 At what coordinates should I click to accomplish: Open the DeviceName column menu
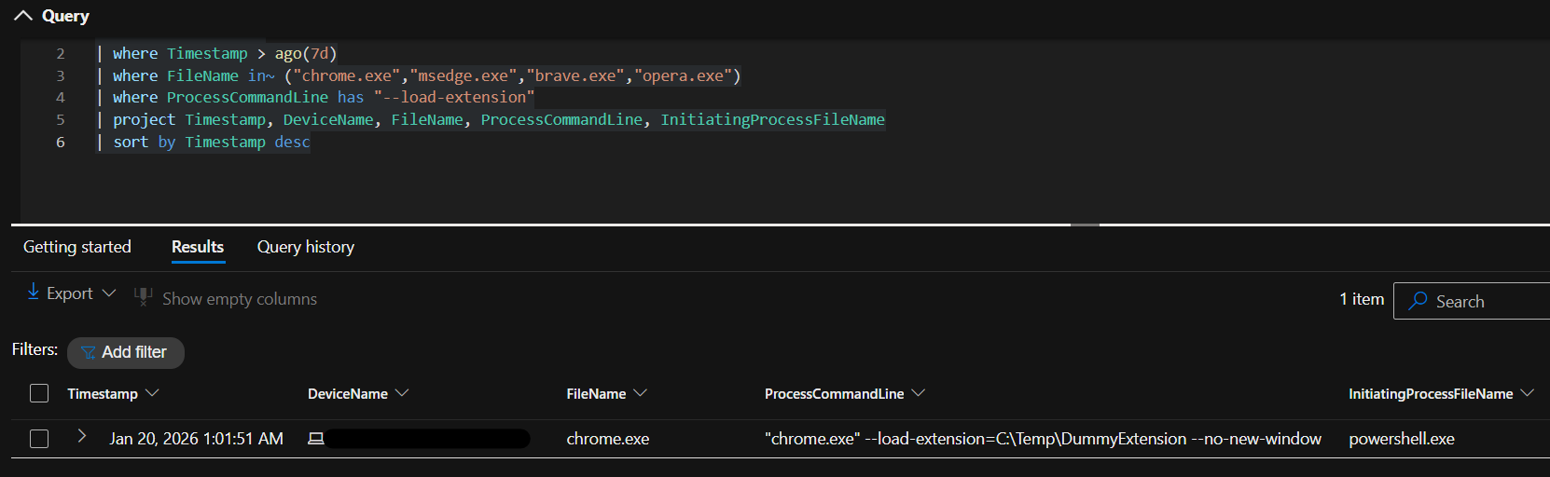[402, 393]
